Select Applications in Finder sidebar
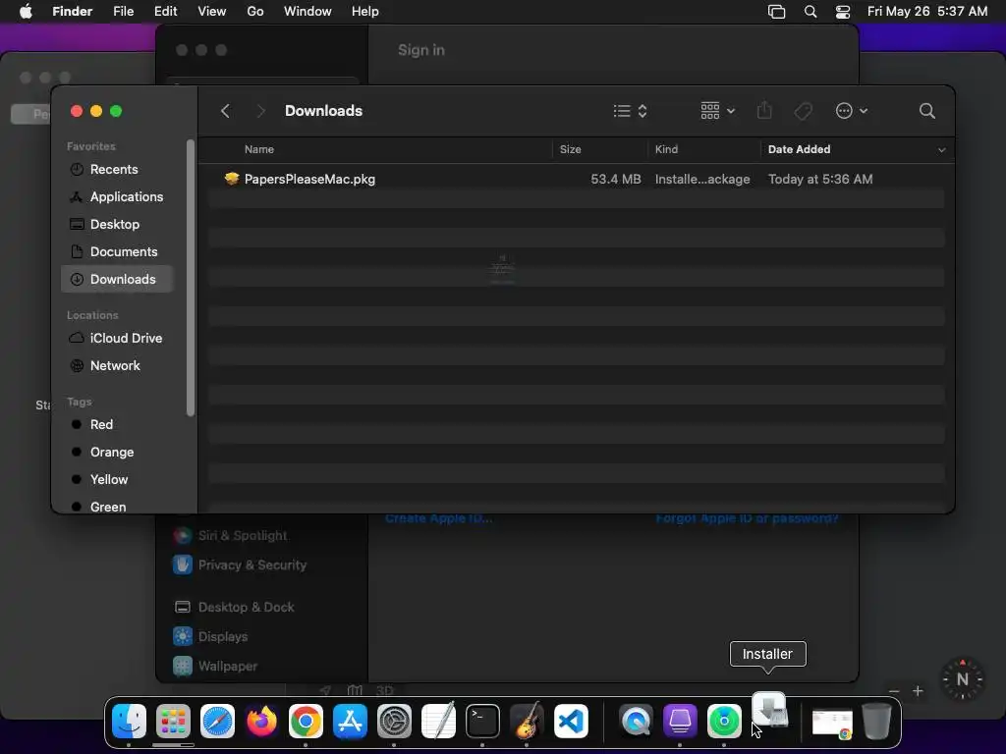1006x754 pixels. (118, 196)
